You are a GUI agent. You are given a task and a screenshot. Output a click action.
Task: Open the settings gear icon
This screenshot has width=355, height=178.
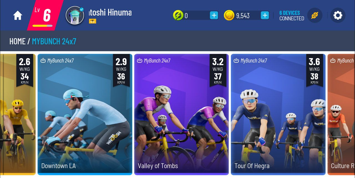point(338,15)
